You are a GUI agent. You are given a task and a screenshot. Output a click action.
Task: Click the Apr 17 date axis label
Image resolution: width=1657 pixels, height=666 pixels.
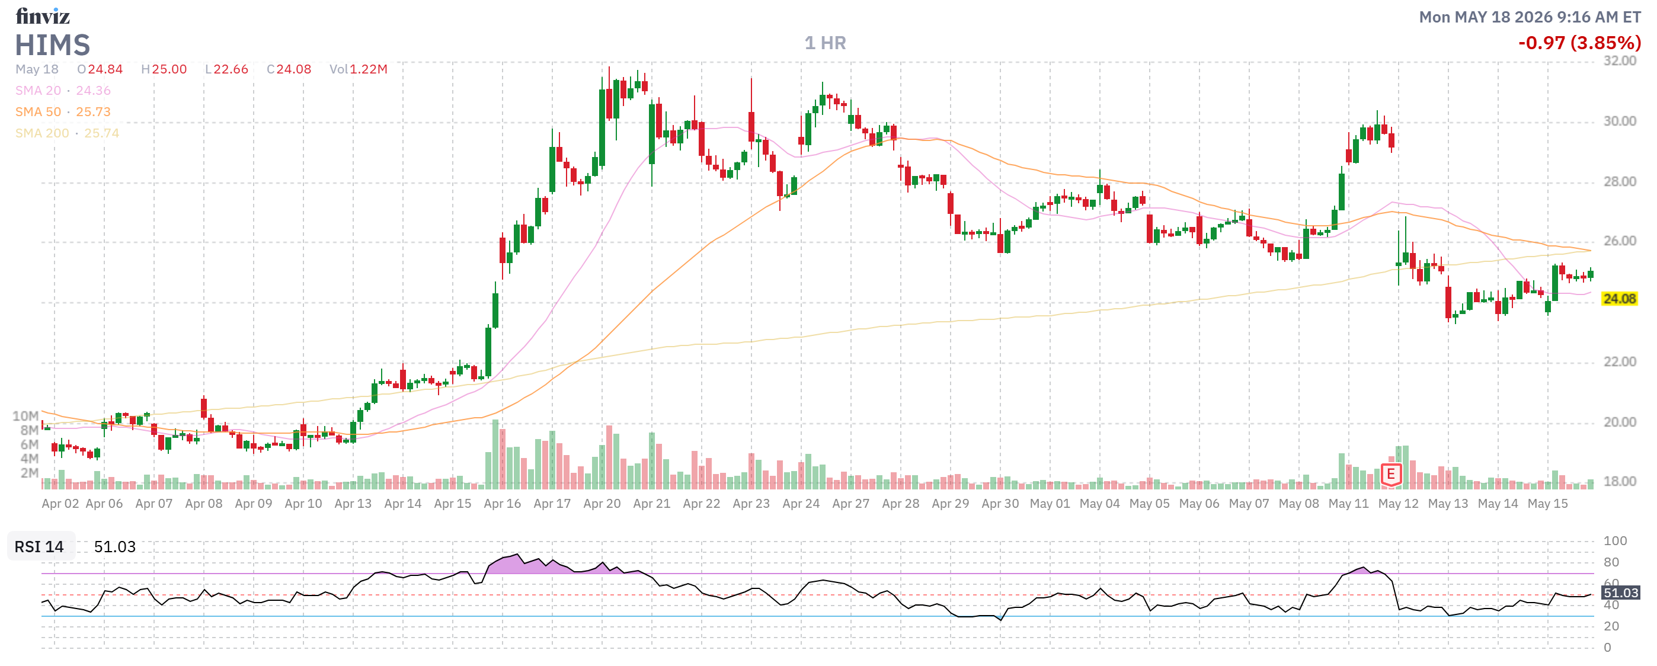click(x=552, y=504)
